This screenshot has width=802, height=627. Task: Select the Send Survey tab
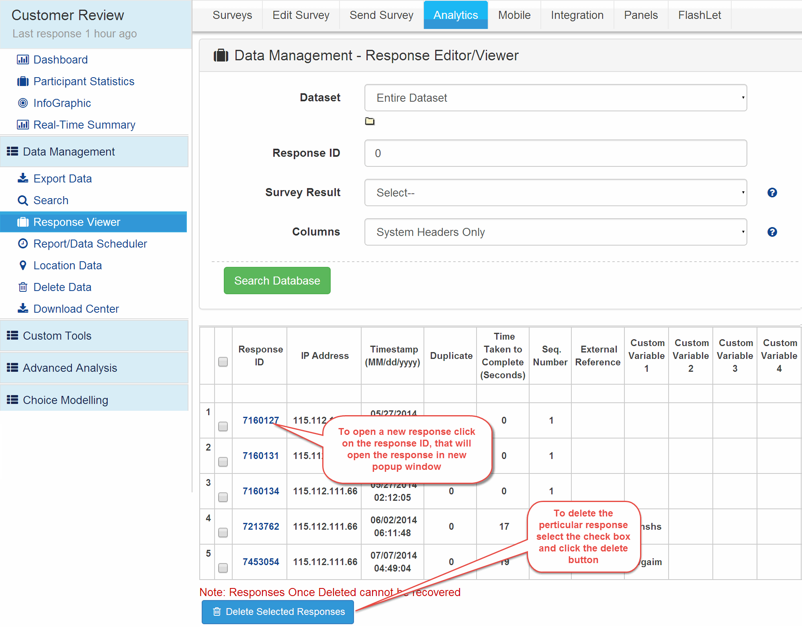pyautogui.click(x=380, y=14)
